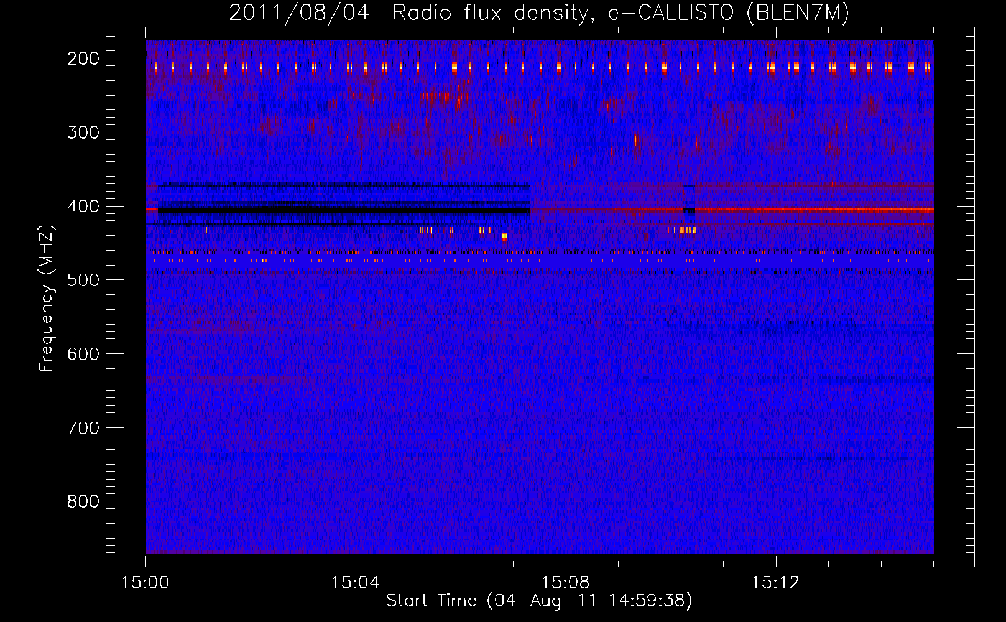
Task: Click the 'Start Time (04-Aug-11 14:59:38)' label
Action: [x=539, y=601]
